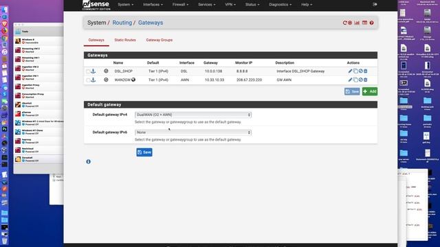The height and width of the screenshot is (247, 440).
Task: Edit the WAN2GW gateway with pencil icon
Action: click(350, 80)
